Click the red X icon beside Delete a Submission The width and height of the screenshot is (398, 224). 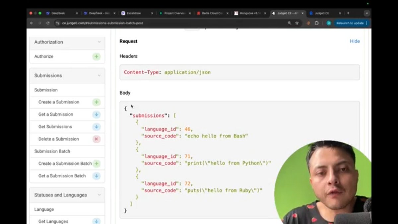point(97,139)
